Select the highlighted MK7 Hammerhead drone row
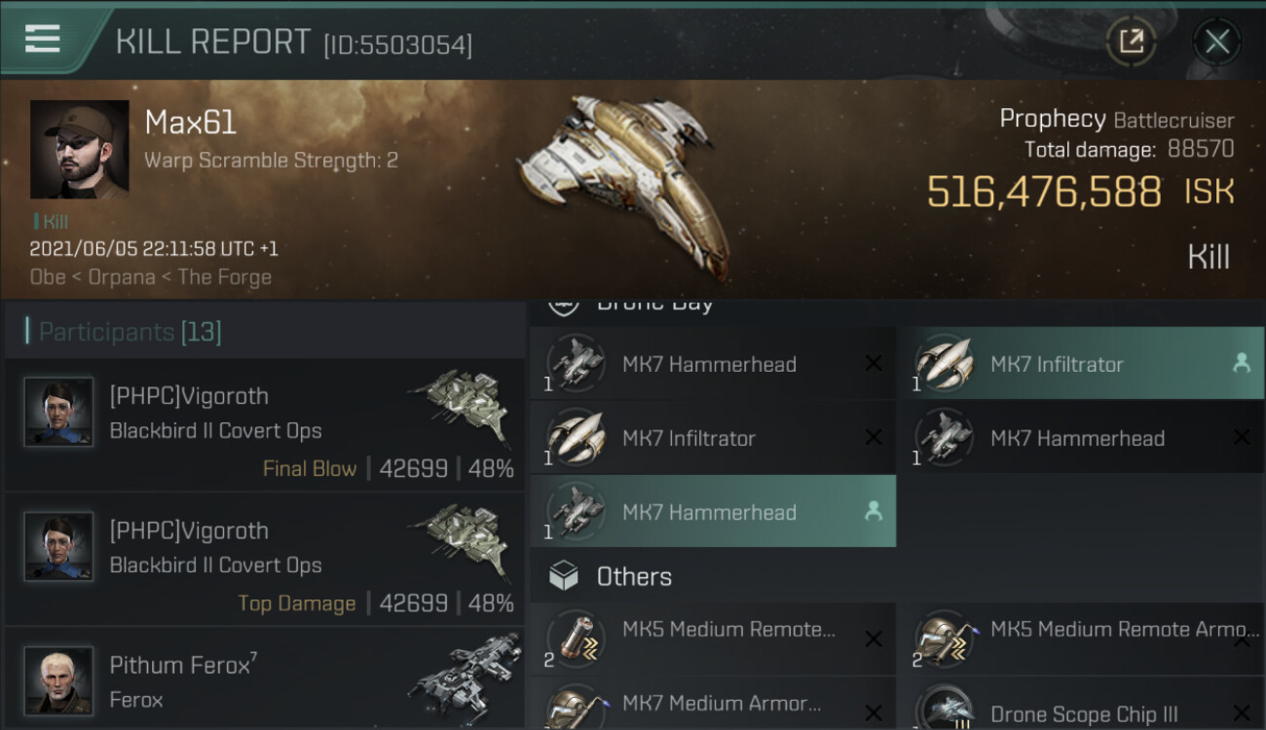Image resolution: width=1266 pixels, height=730 pixels. pyautogui.click(x=713, y=512)
